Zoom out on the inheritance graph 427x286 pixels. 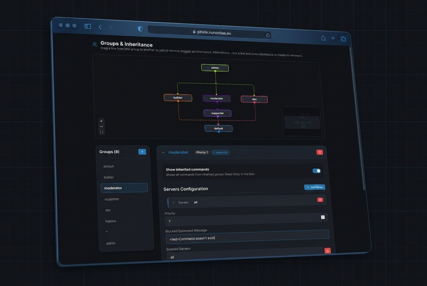[101, 126]
